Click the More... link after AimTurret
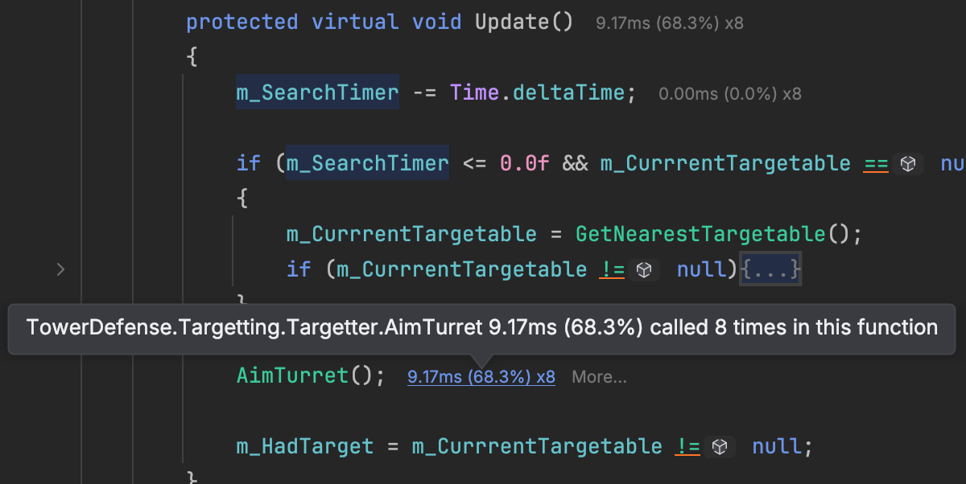Image resolution: width=966 pixels, height=484 pixels. 599,377
